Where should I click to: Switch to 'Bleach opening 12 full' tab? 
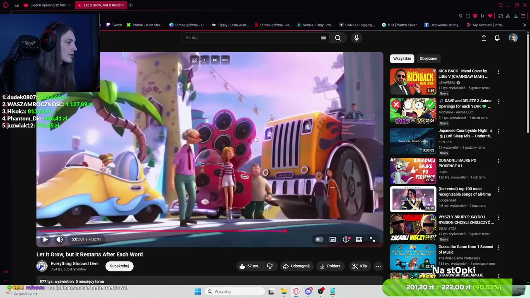coord(47,5)
